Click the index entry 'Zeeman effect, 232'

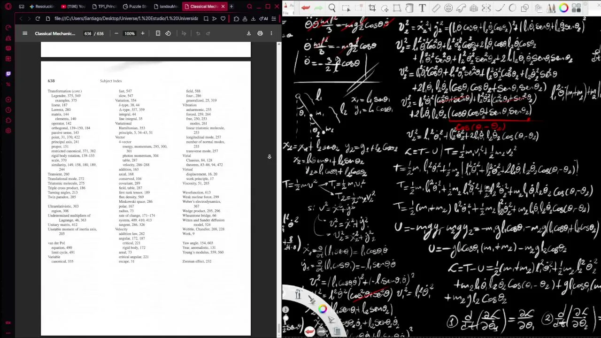click(197, 261)
